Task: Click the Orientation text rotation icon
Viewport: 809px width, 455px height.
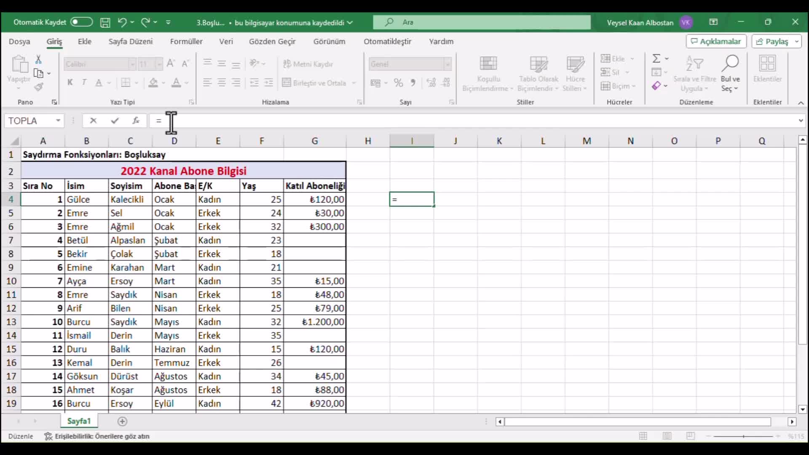Action: (x=254, y=63)
